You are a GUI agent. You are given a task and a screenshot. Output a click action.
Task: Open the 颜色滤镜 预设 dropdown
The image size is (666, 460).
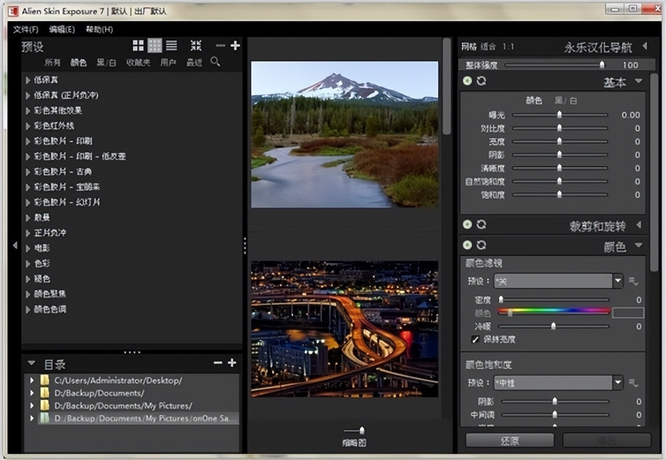618,281
